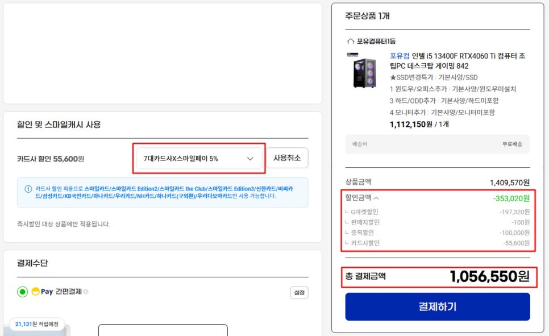The height and width of the screenshot is (336, 549).
Task: Click the 결제하기 payment button
Action: pos(437,306)
